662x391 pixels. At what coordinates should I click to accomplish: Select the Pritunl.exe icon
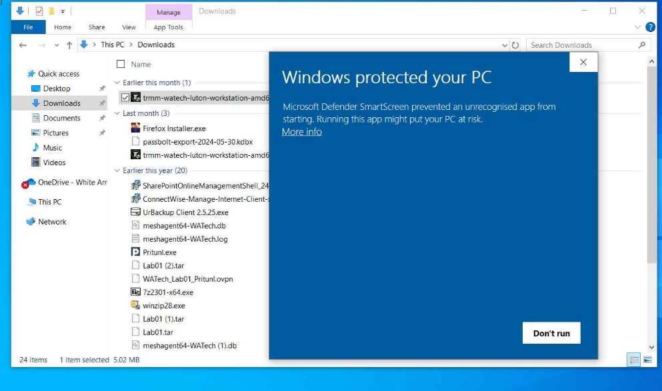coord(135,252)
